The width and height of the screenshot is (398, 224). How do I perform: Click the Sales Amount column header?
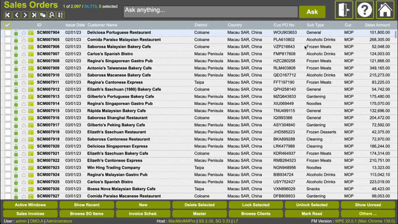click(377, 25)
